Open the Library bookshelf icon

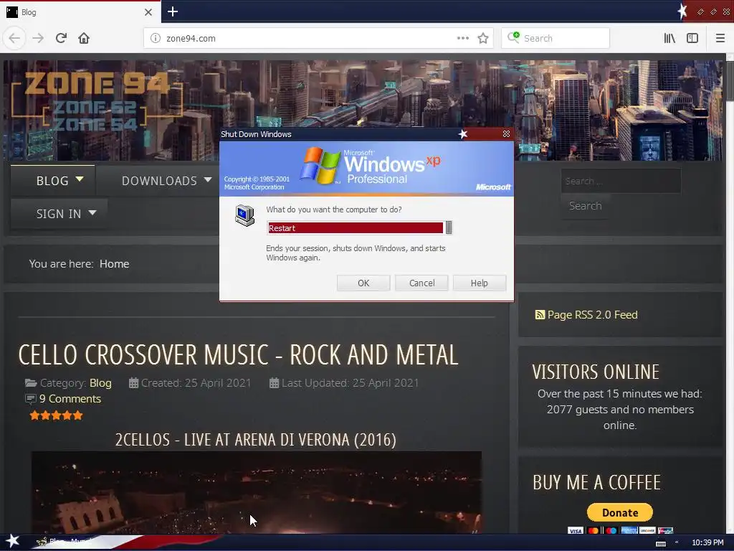[669, 38]
